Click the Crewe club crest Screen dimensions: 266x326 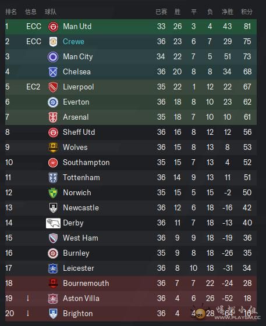[x=53, y=42]
